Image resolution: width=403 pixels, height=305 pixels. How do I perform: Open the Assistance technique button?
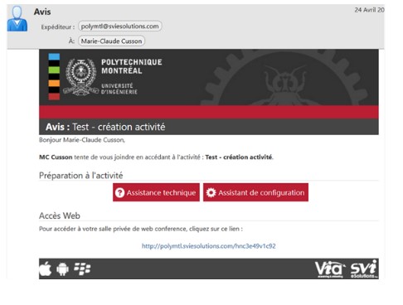click(156, 192)
